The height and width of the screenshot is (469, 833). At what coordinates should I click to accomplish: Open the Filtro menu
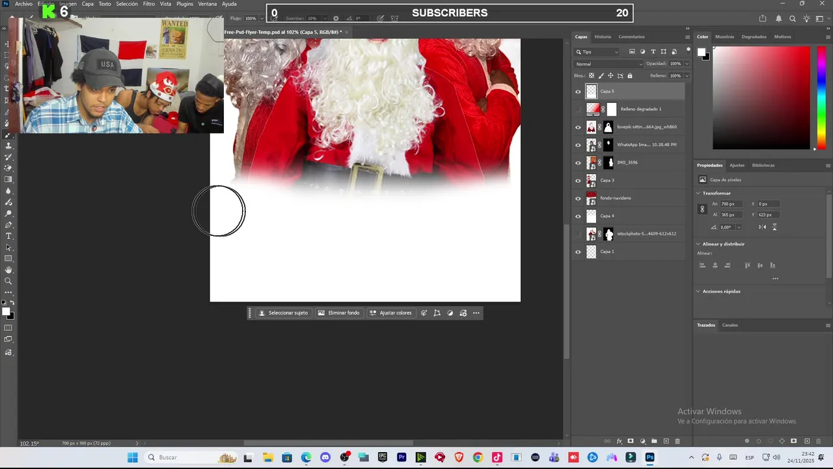(149, 4)
